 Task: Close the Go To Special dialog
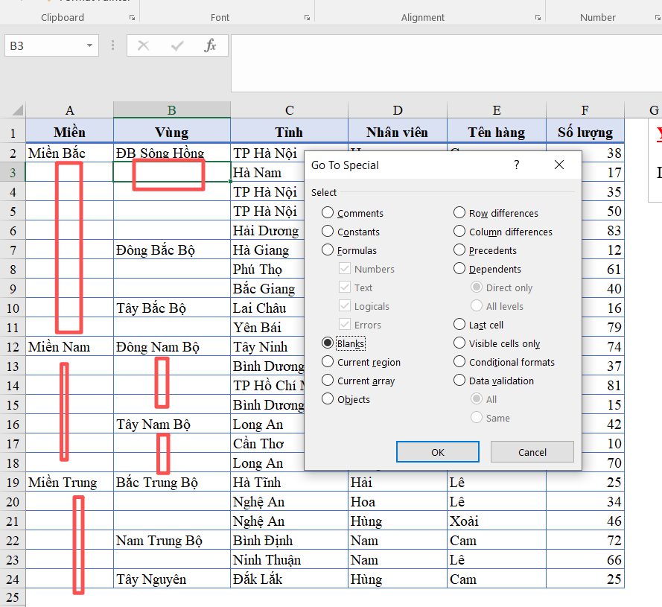tap(559, 165)
